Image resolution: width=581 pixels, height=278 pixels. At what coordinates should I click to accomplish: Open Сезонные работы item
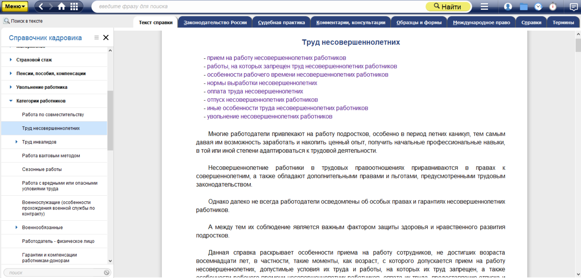coord(54,169)
